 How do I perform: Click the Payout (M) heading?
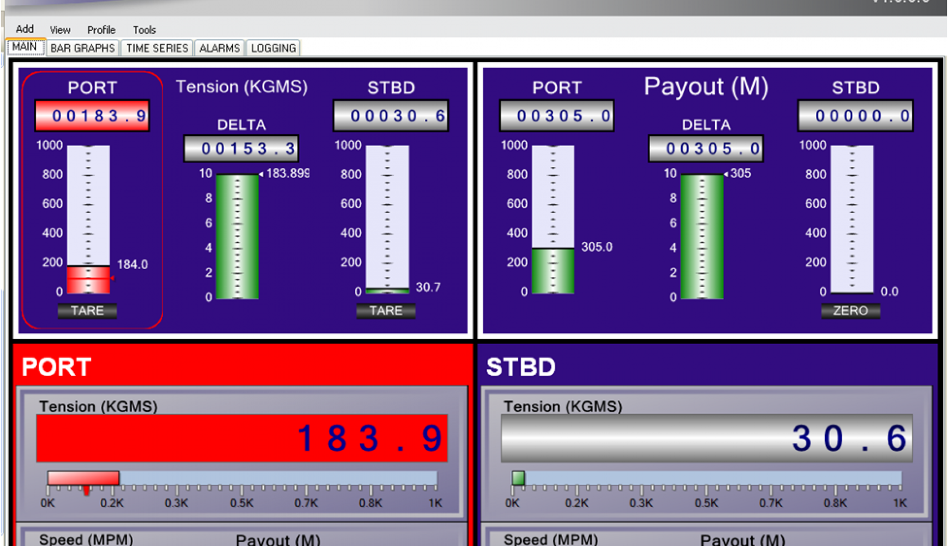pyautogui.click(x=706, y=87)
